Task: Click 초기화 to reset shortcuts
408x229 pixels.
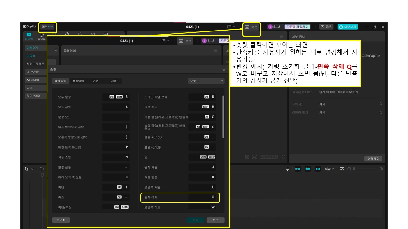Action: pyautogui.click(x=61, y=220)
